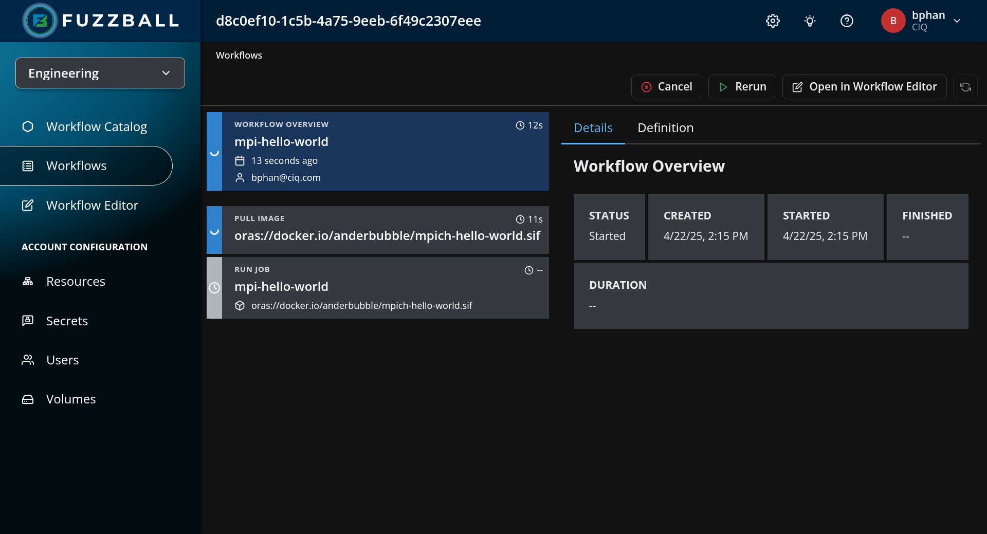The image size is (987, 534).
Task: Open the bphan user account menu
Action: tap(893, 21)
